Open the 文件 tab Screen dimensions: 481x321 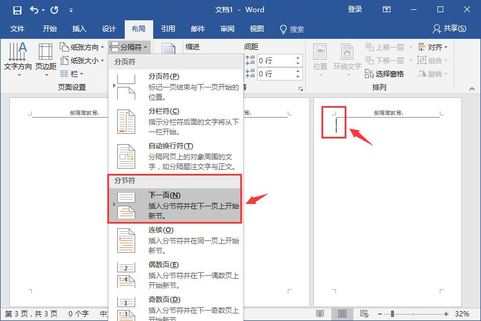pyautogui.click(x=17, y=29)
